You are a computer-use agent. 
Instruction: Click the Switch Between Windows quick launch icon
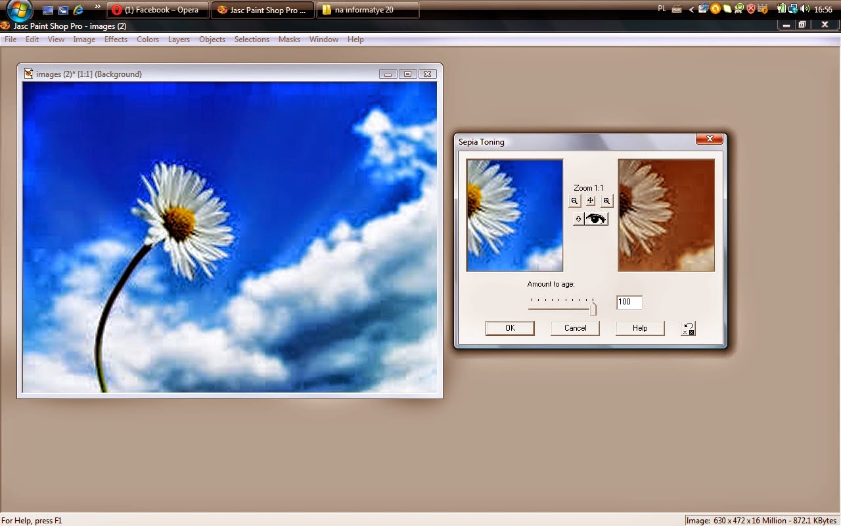tap(63, 10)
